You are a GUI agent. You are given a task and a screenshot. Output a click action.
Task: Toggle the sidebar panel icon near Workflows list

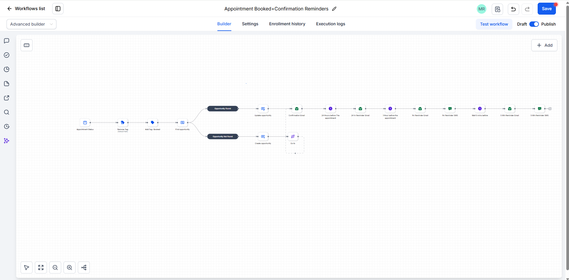click(58, 9)
